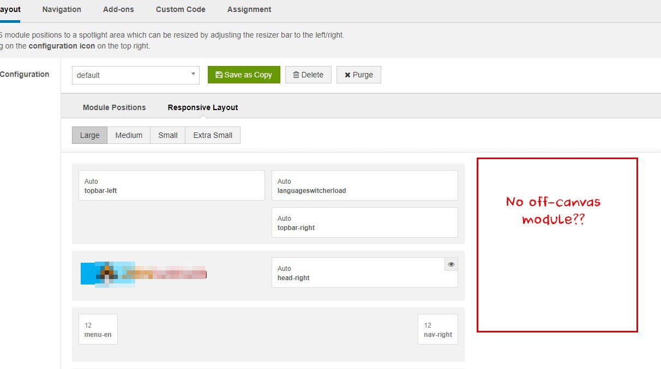Select the Extra Small breakpoint

click(213, 135)
